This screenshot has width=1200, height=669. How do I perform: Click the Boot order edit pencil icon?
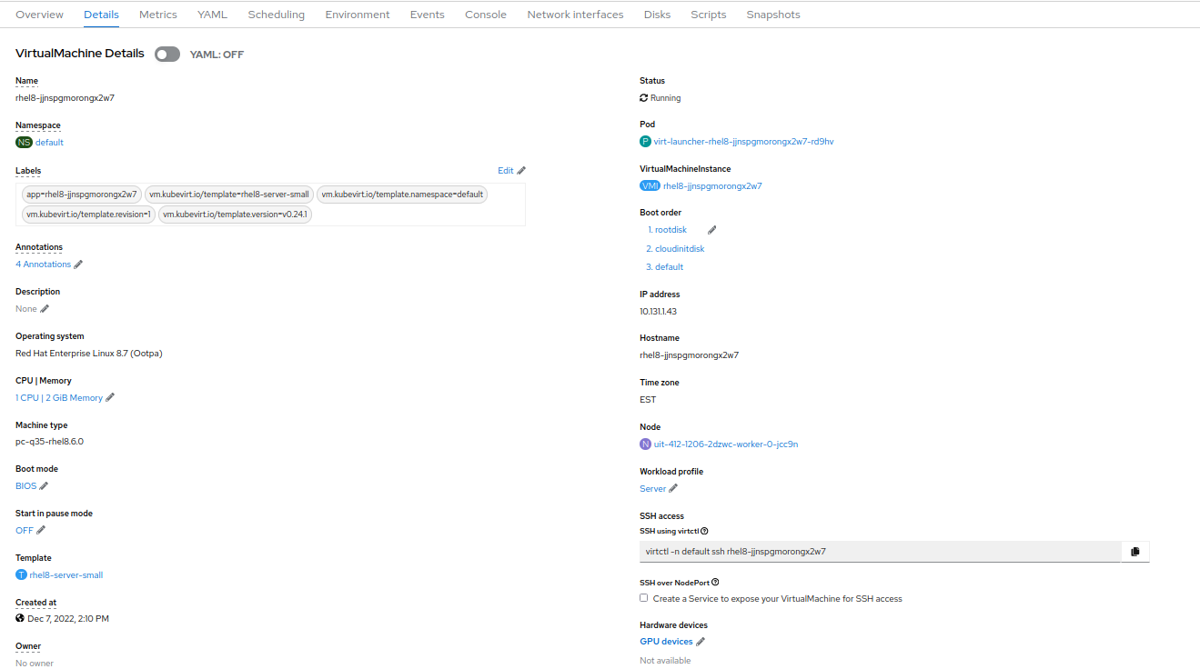pyautogui.click(x=711, y=230)
